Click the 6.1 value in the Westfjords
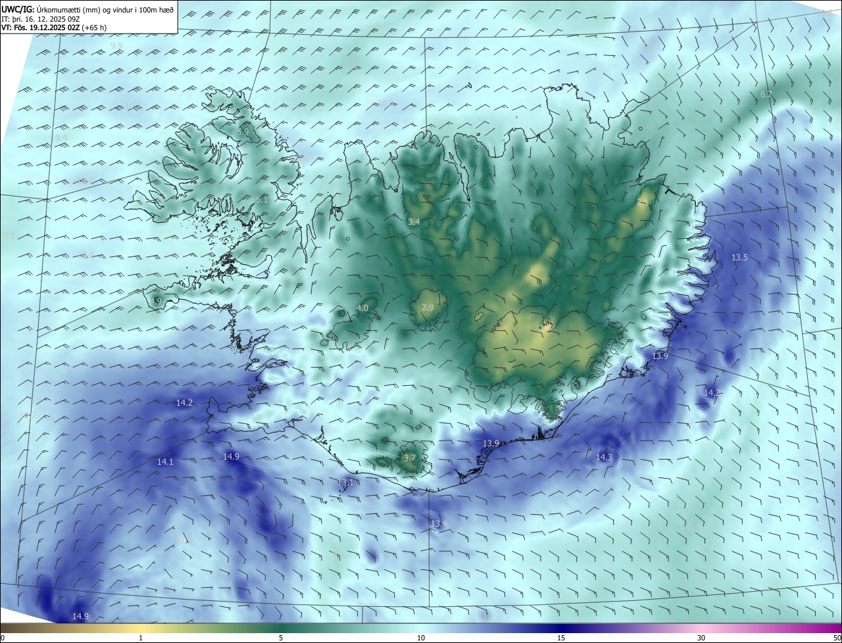This screenshot has width=842, height=643. pyautogui.click(x=262, y=200)
